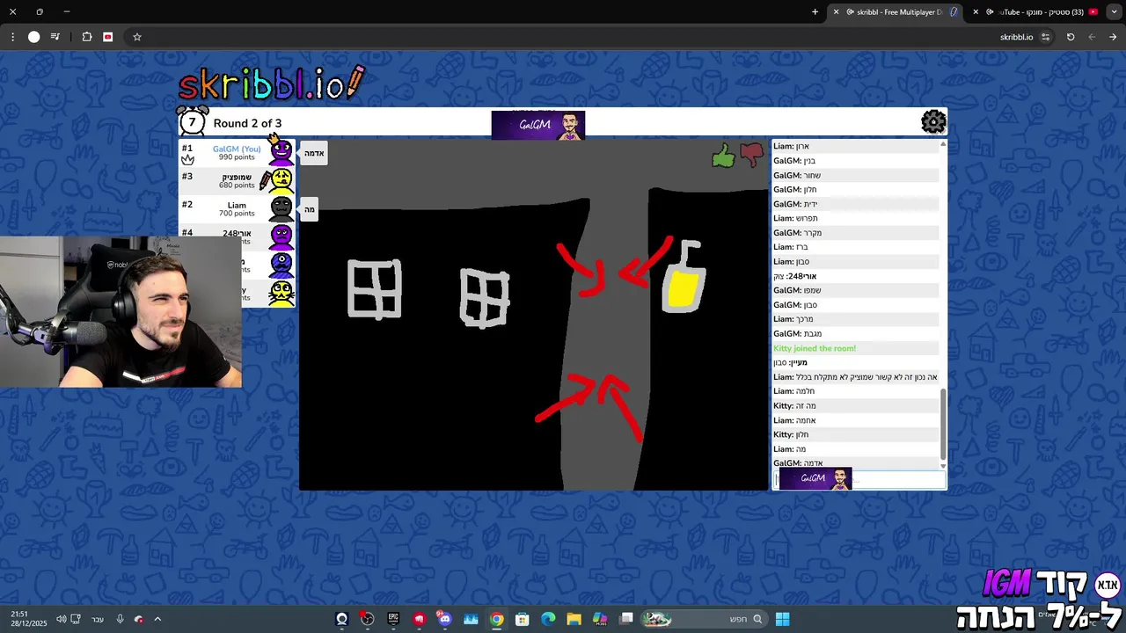Open Google Chrome from the taskbar

497,619
